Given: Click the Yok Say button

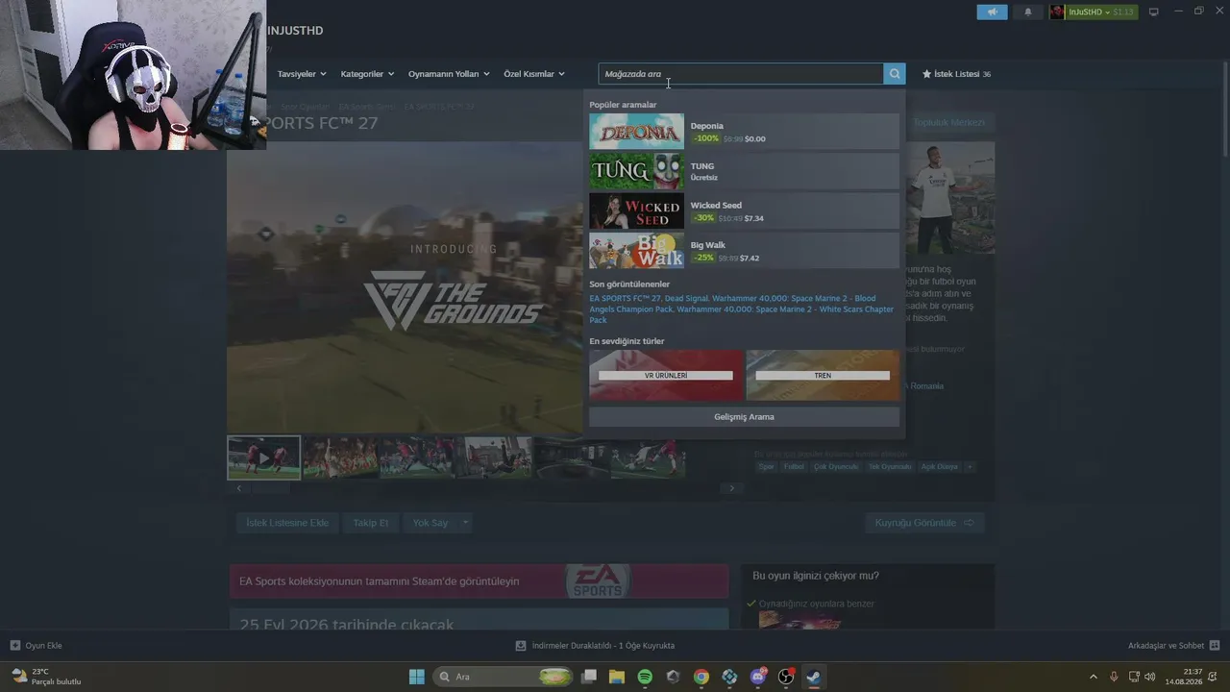Looking at the screenshot, I should (x=430, y=523).
